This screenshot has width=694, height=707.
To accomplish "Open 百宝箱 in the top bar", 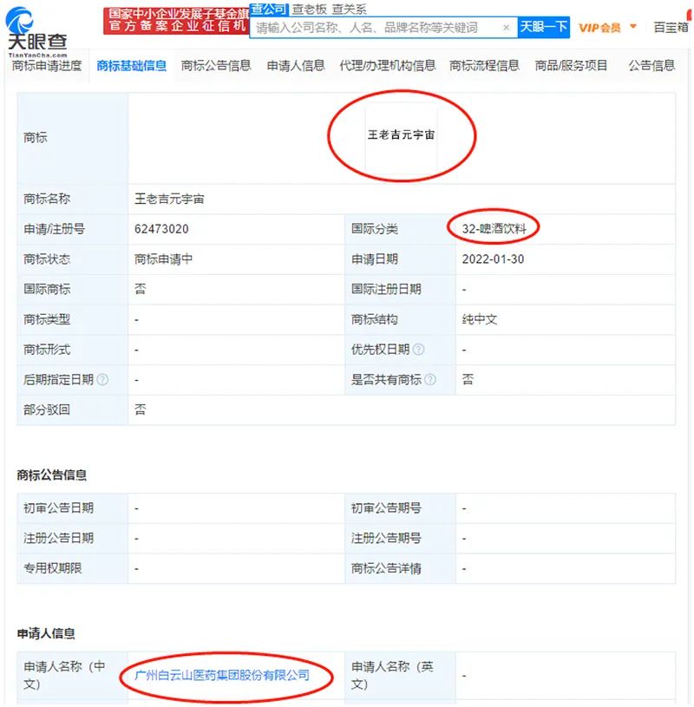I will point(671,28).
